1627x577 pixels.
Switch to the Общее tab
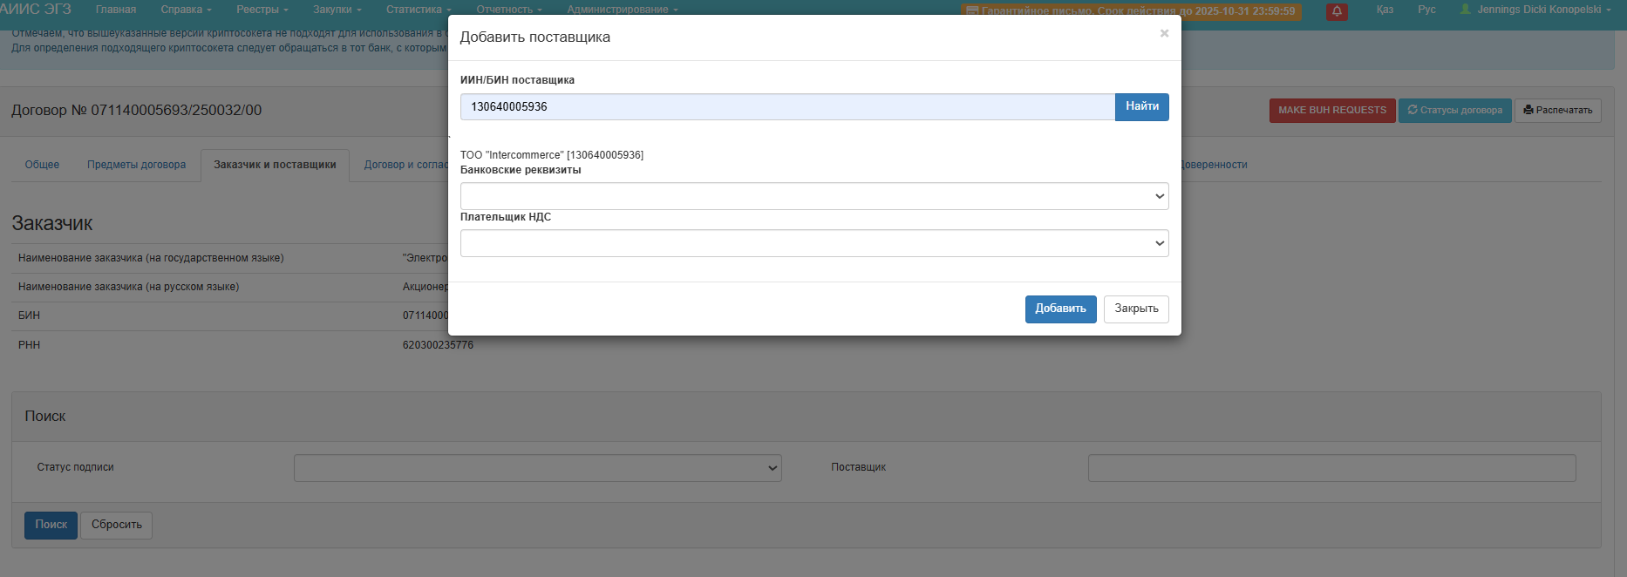coord(42,165)
